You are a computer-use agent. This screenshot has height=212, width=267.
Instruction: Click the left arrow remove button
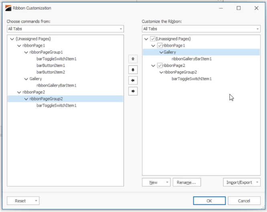tap(133, 81)
